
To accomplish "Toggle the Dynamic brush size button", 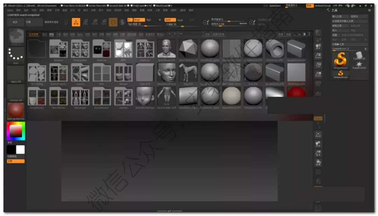I will click(x=243, y=23).
